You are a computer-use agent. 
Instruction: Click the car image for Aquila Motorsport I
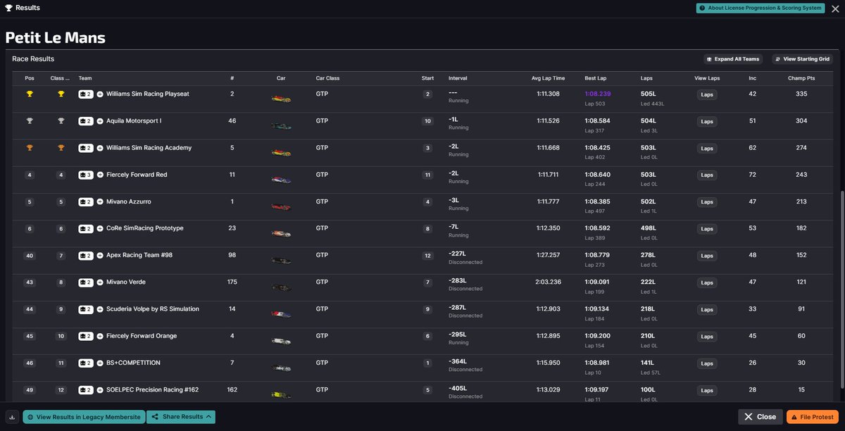281,126
